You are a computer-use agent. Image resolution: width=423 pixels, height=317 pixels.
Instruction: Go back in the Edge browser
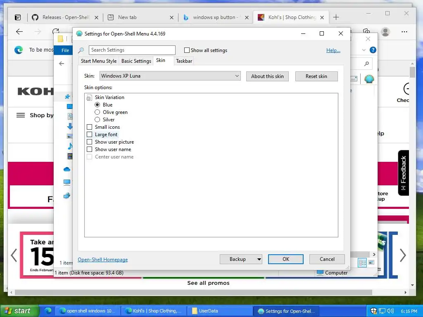[x=19, y=32]
